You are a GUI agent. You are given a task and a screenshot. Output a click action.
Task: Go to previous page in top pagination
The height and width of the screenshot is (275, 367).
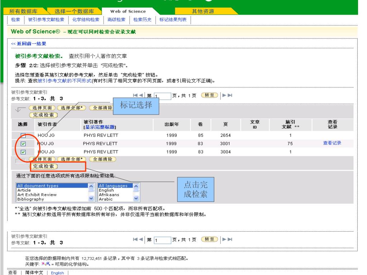(x=140, y=95)
